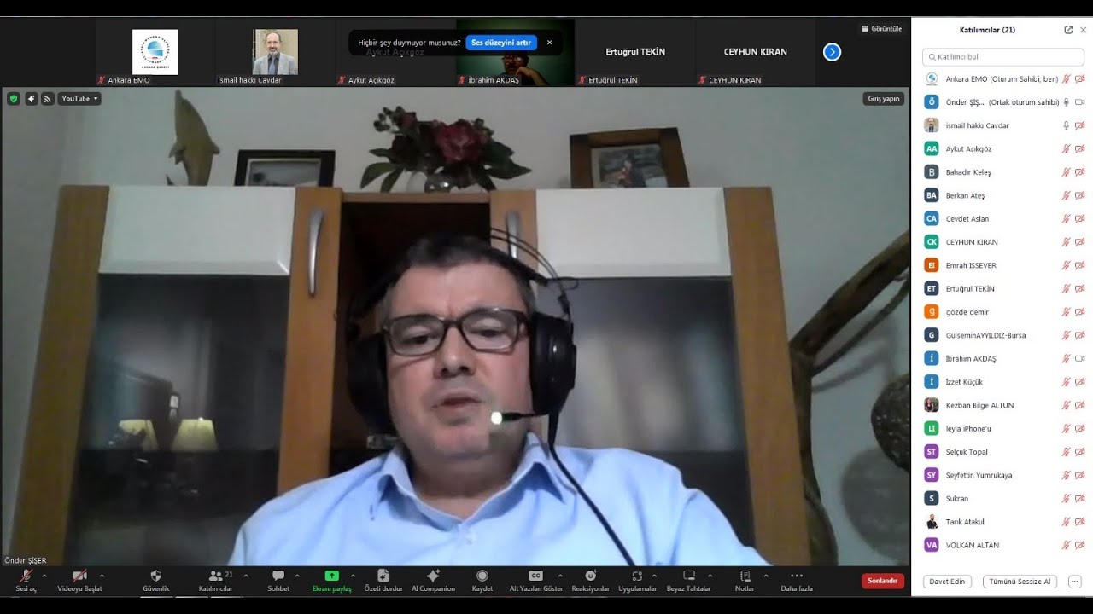
Task: Expand the caret next to Notlar
Action: click(765, 576)
